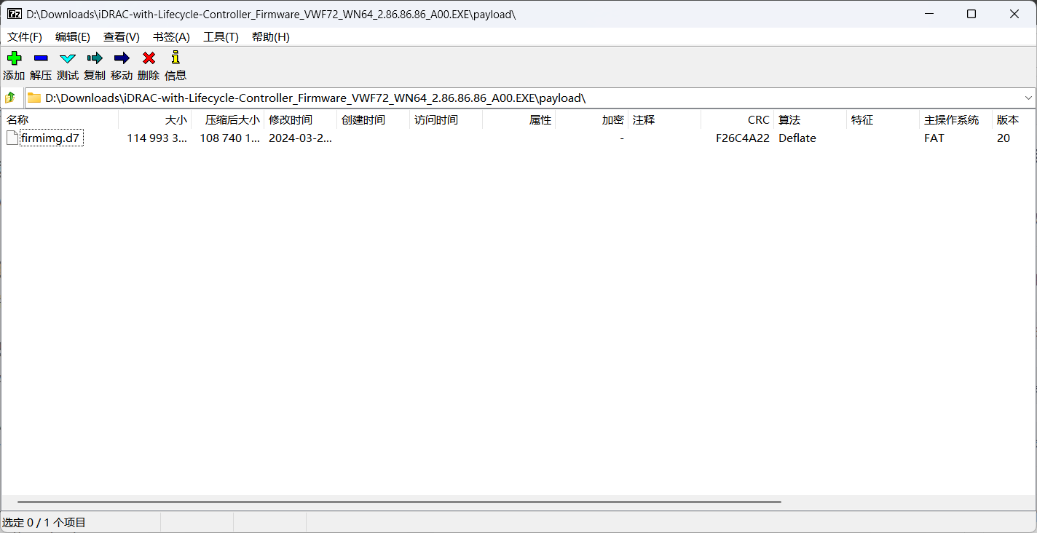The width and height of the screenshot is (1037, 533).
Task: Click the green Add (添加) plus icon
Action: 14,58
